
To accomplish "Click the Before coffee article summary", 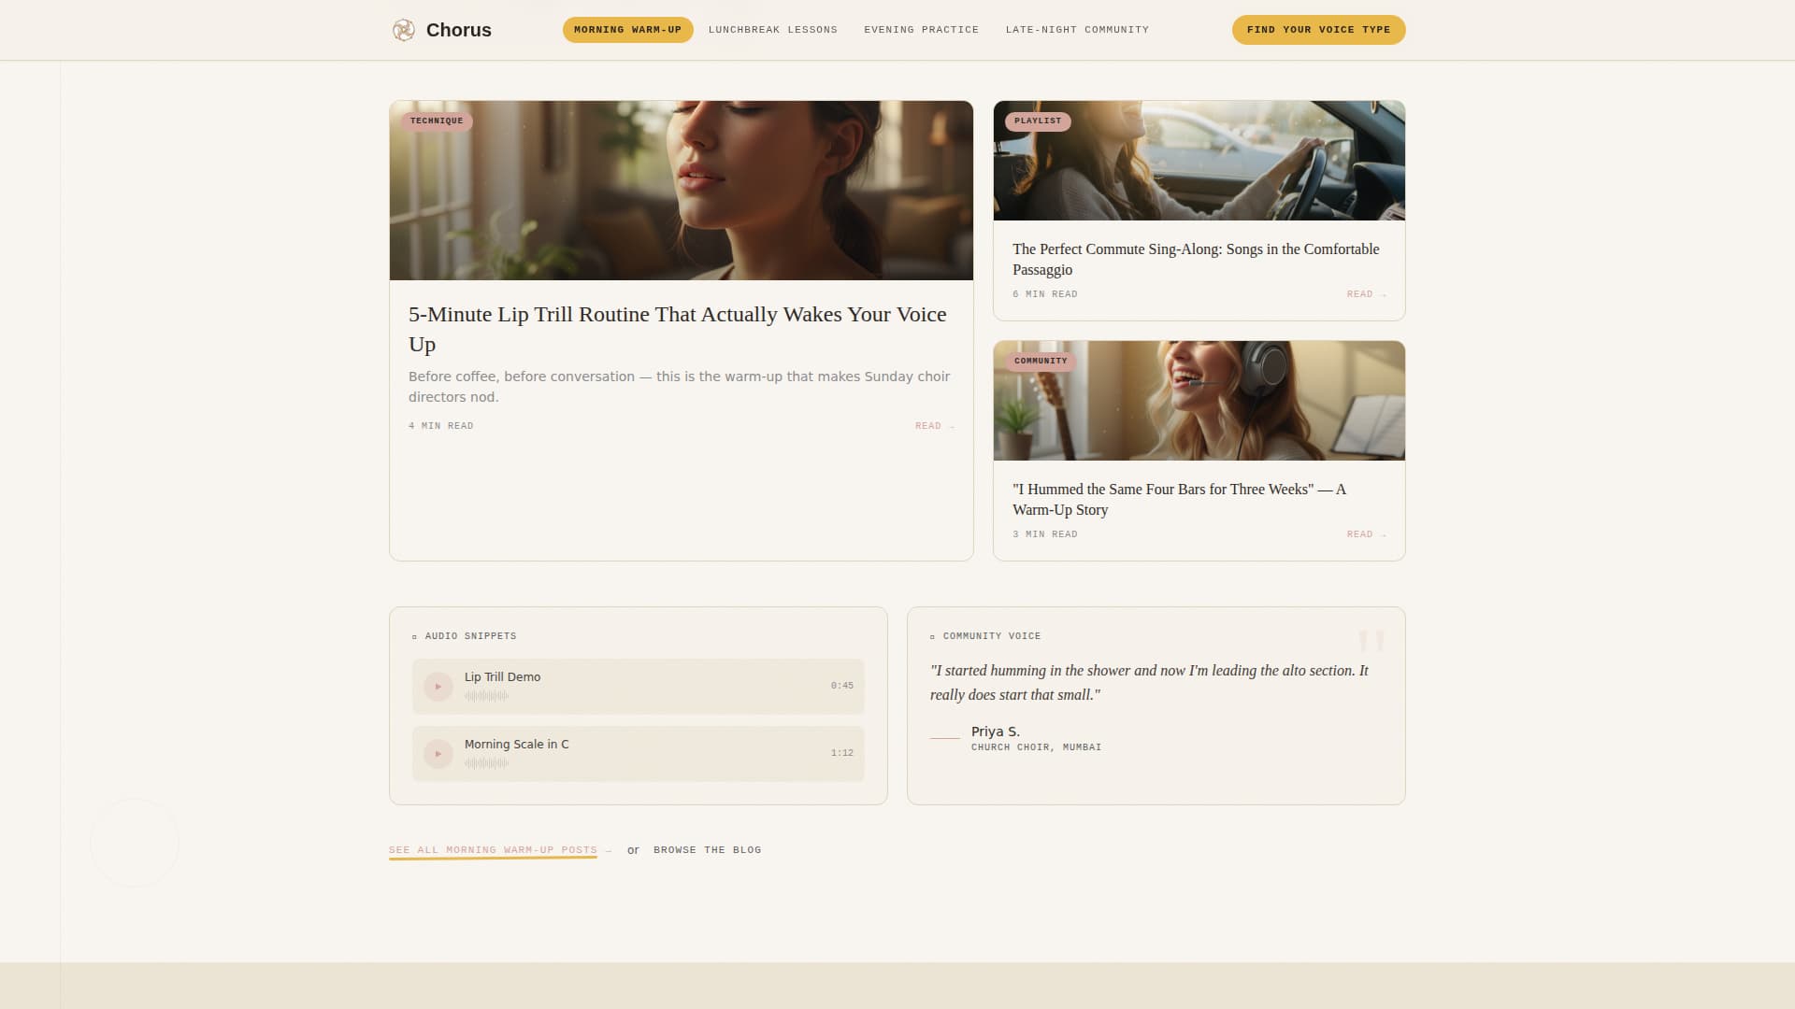I will coord(679,387).
